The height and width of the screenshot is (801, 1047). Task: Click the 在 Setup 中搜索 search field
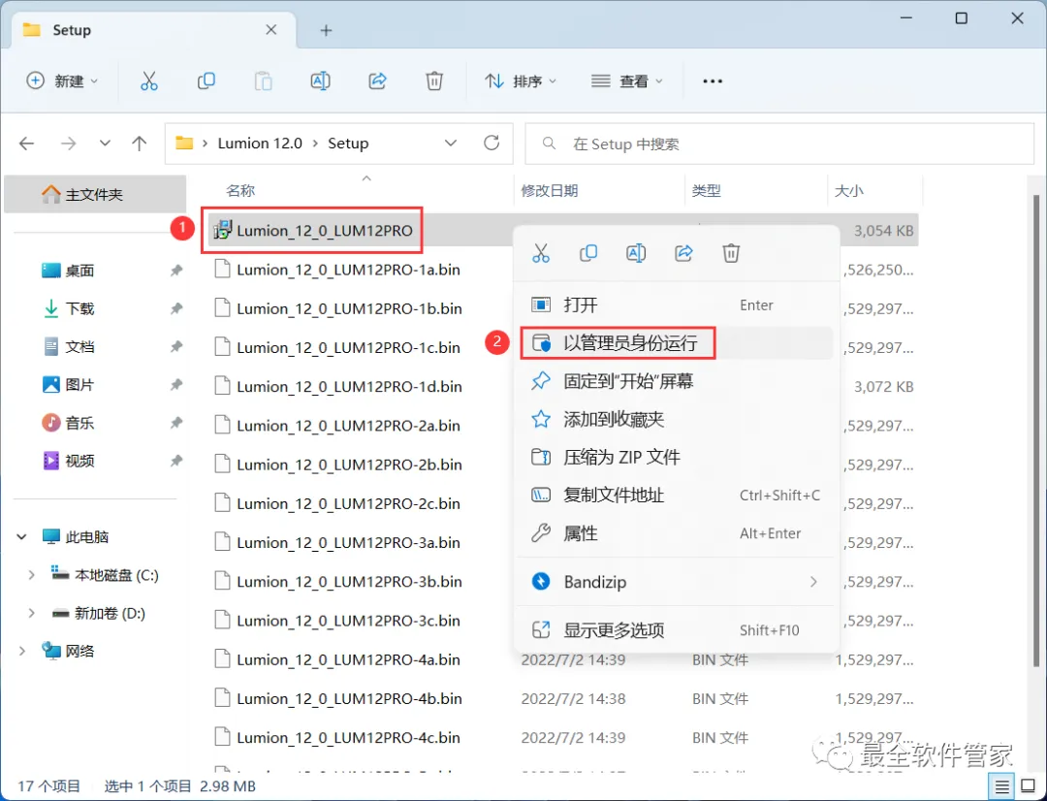pos(779,144)
